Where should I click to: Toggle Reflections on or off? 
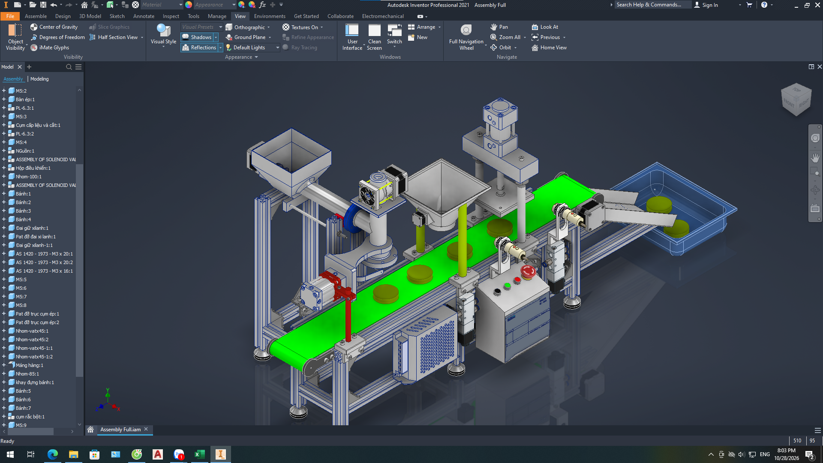pos(199,48)
